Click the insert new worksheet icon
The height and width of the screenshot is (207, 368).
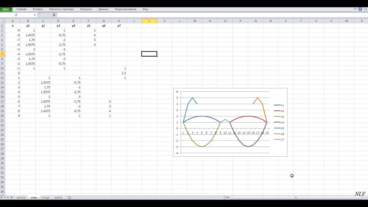(x=69, y=198)
